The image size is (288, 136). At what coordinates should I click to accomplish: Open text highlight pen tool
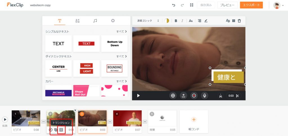206,21
